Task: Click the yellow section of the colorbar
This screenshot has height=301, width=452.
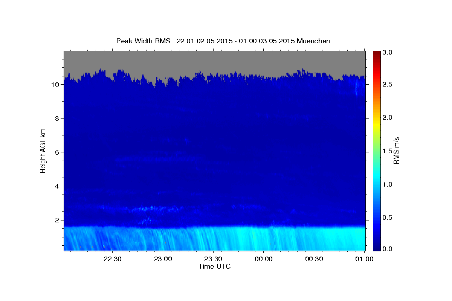Action: pyautogui.click(x=377, y=124)
